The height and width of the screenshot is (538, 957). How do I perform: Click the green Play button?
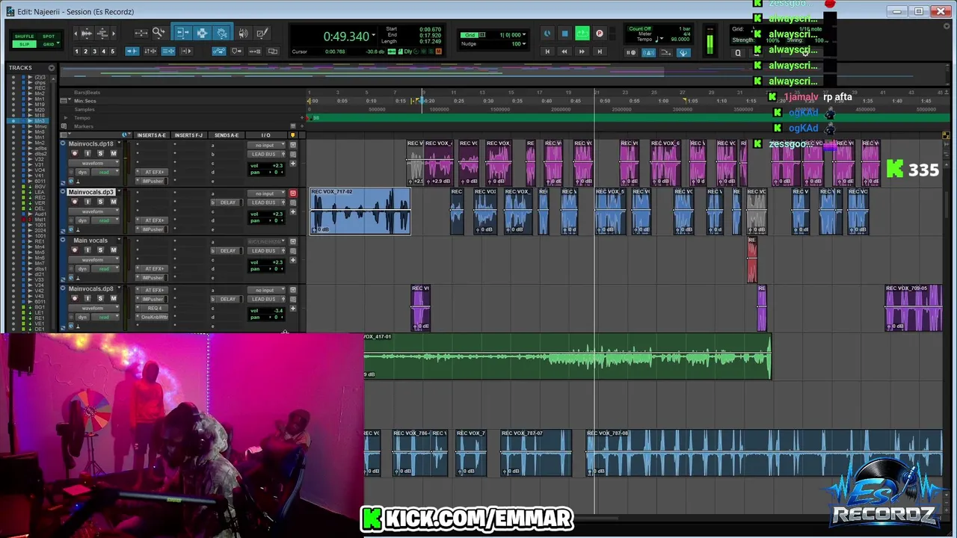tap(582, 34)
